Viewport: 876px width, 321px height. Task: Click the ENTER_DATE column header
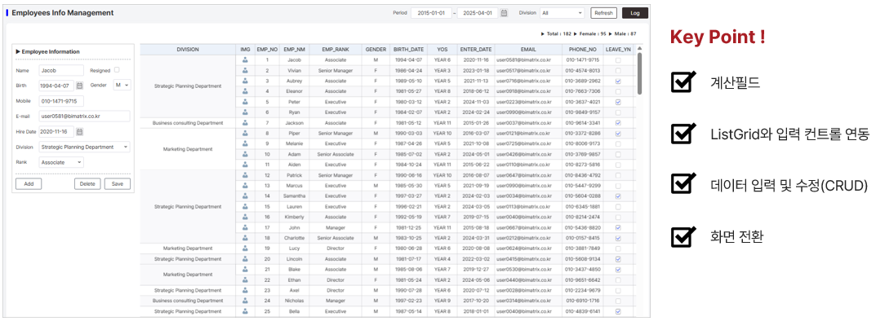pos(476,50)
